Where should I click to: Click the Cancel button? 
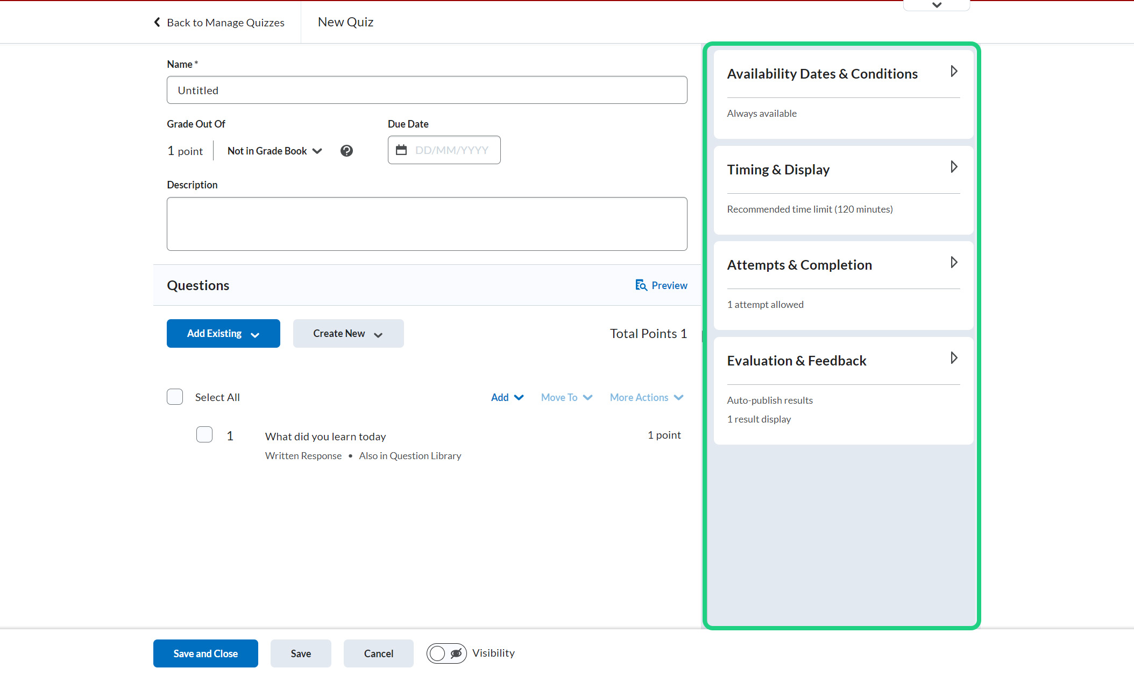[378, 653]
